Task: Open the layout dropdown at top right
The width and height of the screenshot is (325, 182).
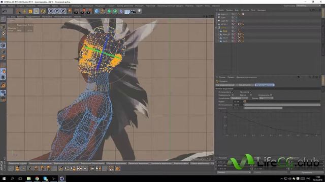Action: tap(308, 6)
